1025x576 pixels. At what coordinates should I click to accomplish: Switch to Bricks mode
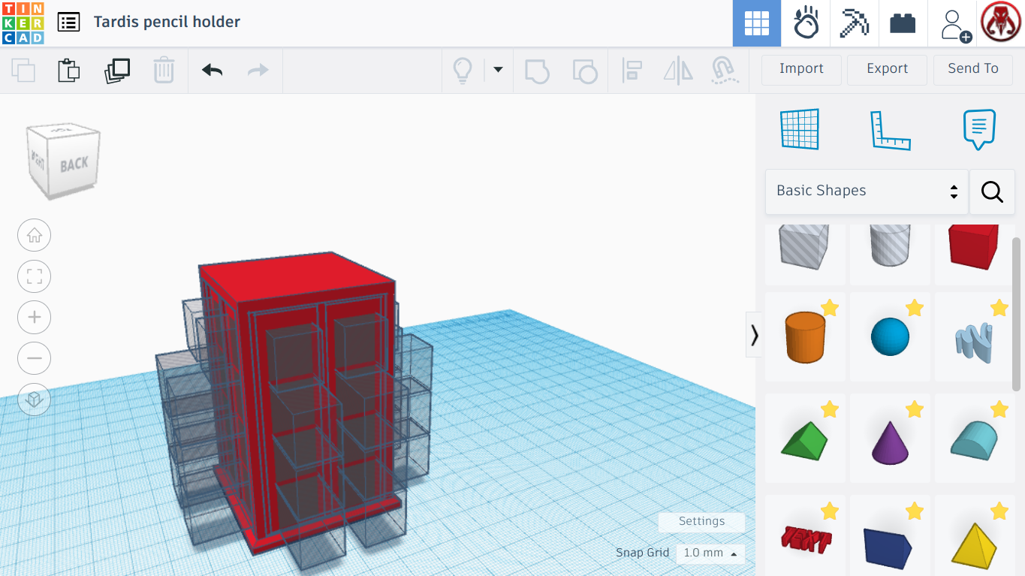pyautogui.click(x=903, y=23)
